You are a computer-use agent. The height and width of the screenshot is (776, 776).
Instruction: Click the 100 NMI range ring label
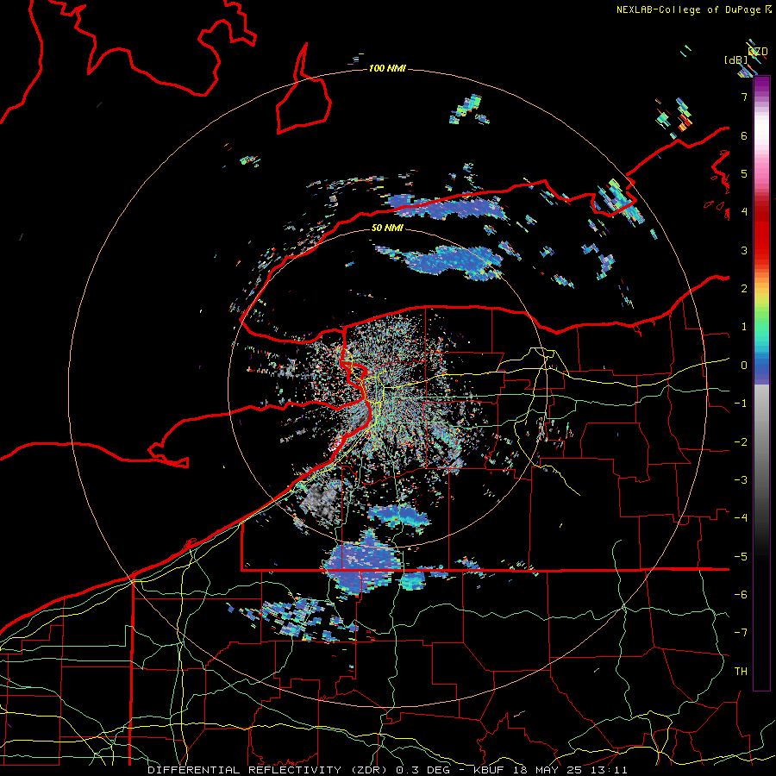pyautogui.click(x=387, y=68)
